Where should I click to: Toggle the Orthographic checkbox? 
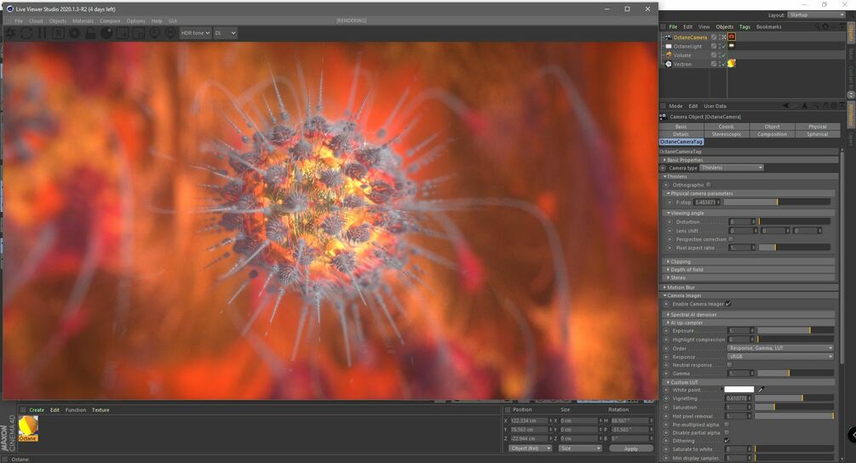click(x=709, y=185)
